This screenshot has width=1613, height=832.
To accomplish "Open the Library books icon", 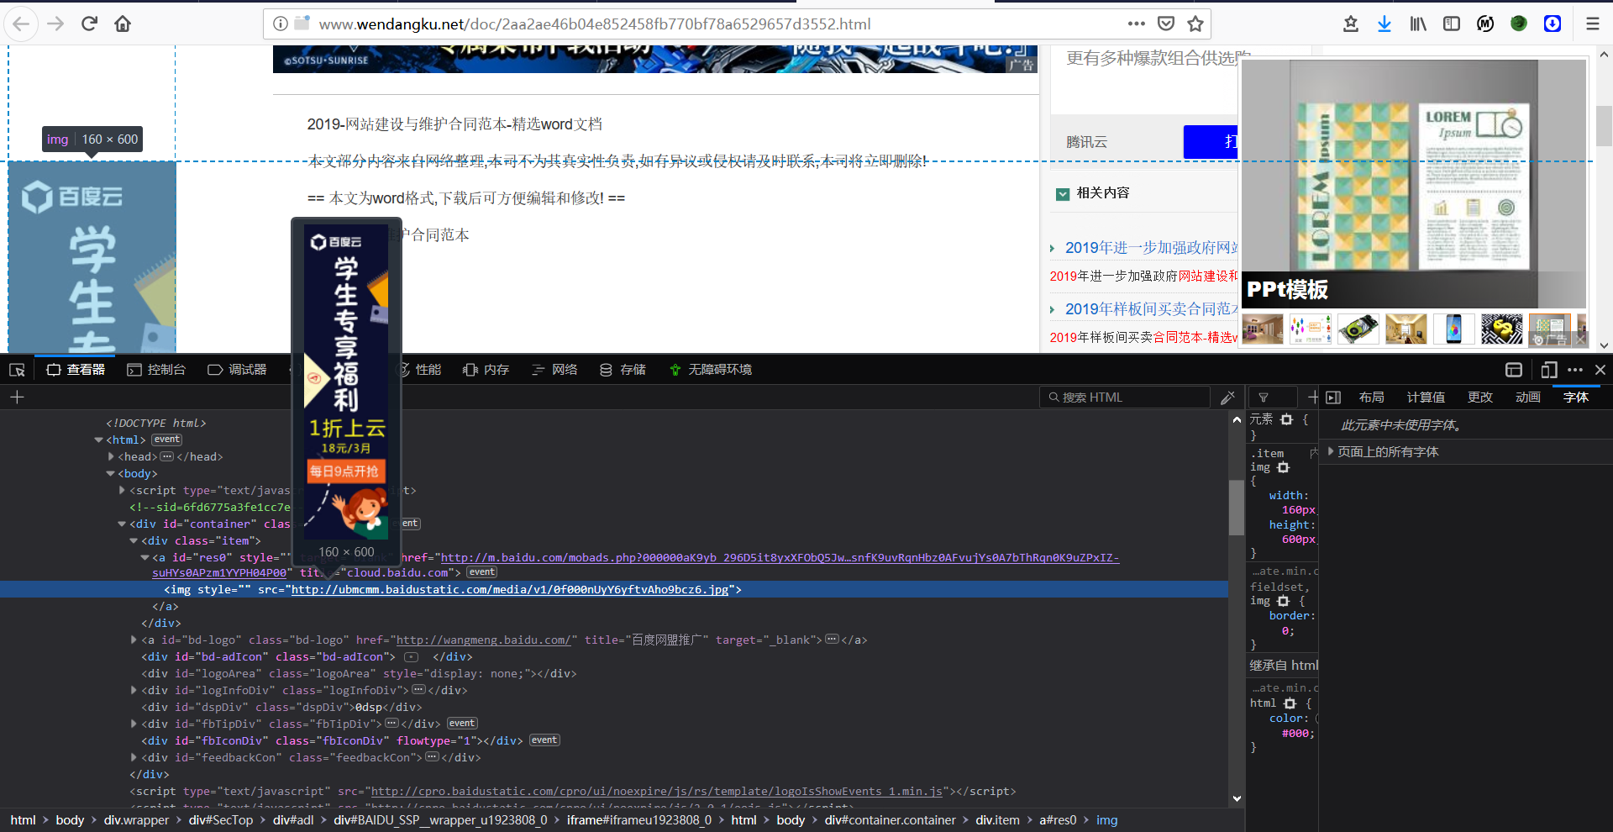I will click(1418, 24).
